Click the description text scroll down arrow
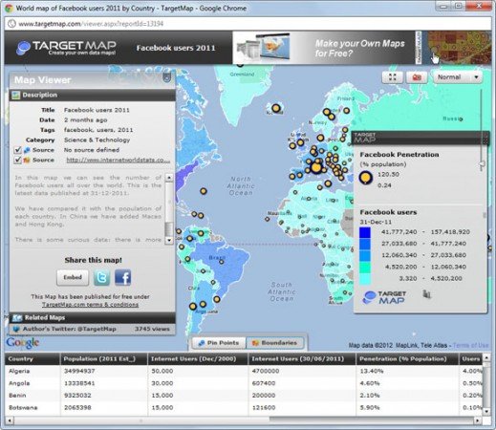Viewport: 496px width, 430px height. pos(169,240)
